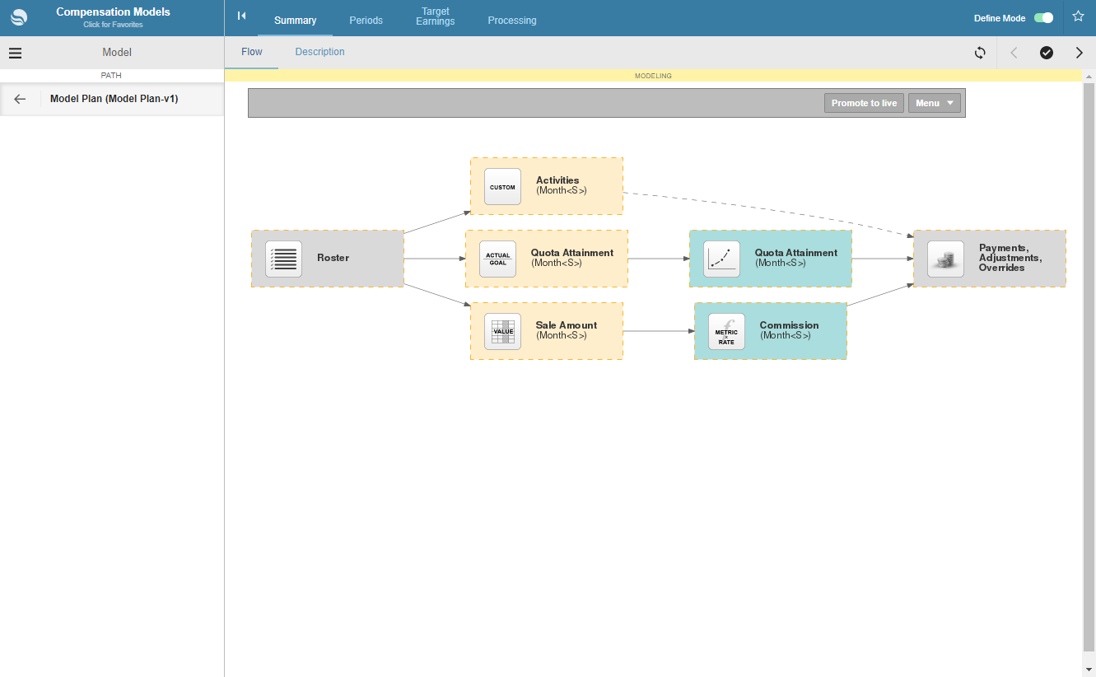
Task: Toggle the Define Mode switch
Action: click(1043, 18)
